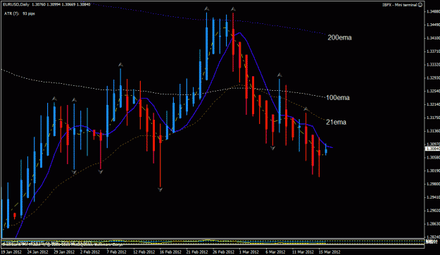
Task: Click the 24 Jan 2012 date label
Action: (x=37, y=252)
